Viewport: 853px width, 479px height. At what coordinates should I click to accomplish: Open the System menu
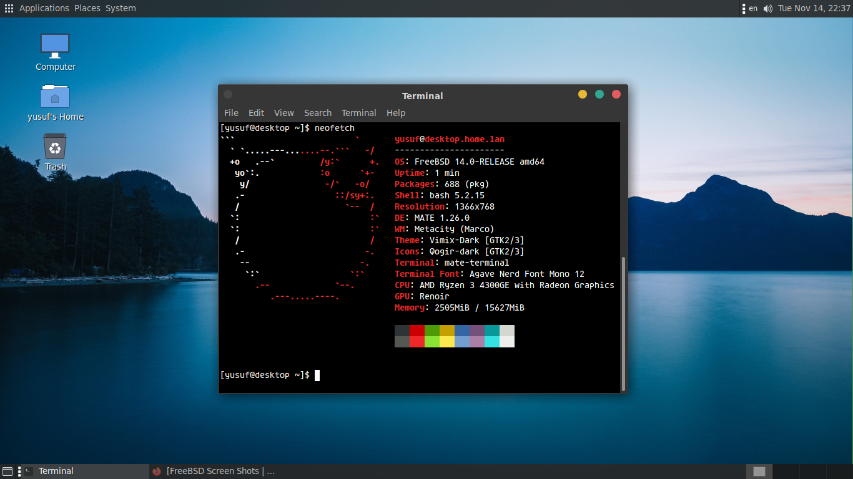[x=121, y=8]
